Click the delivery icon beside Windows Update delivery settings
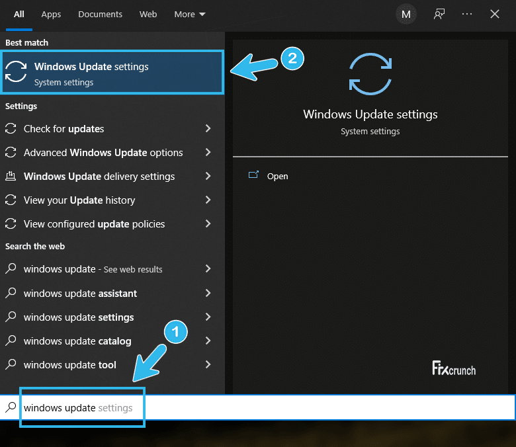 [x=11, y=176]
